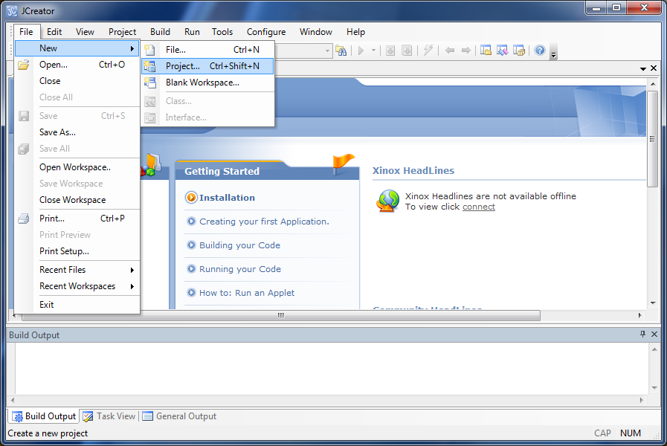This screenshot has width=667, height=446.
Task: Click the New Project icon in submenu
Action: pyautogui.click(x=149, y=66)
